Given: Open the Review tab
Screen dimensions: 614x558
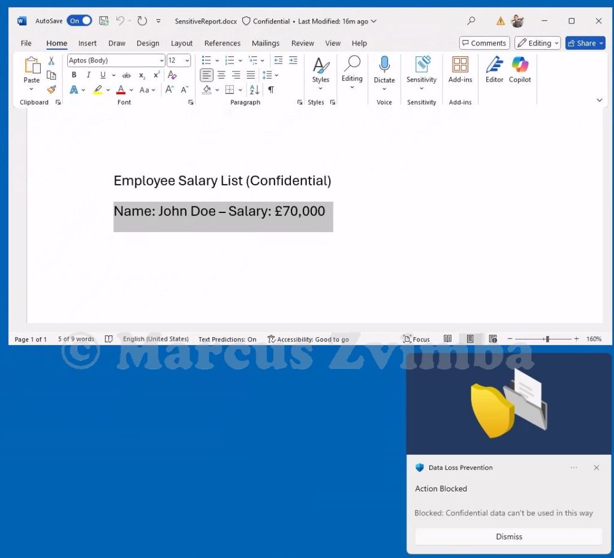Looking at the screenshot, I should 302,43.
